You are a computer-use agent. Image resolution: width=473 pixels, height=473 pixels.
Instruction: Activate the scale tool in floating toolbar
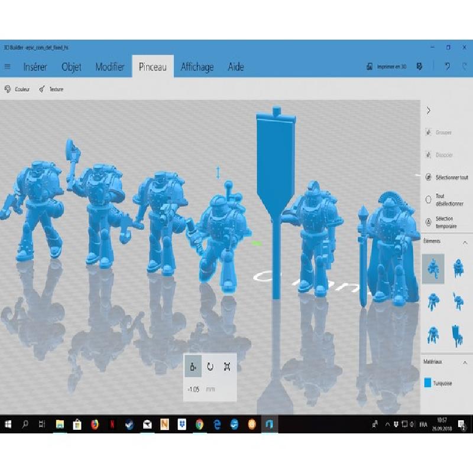(227, 367)
